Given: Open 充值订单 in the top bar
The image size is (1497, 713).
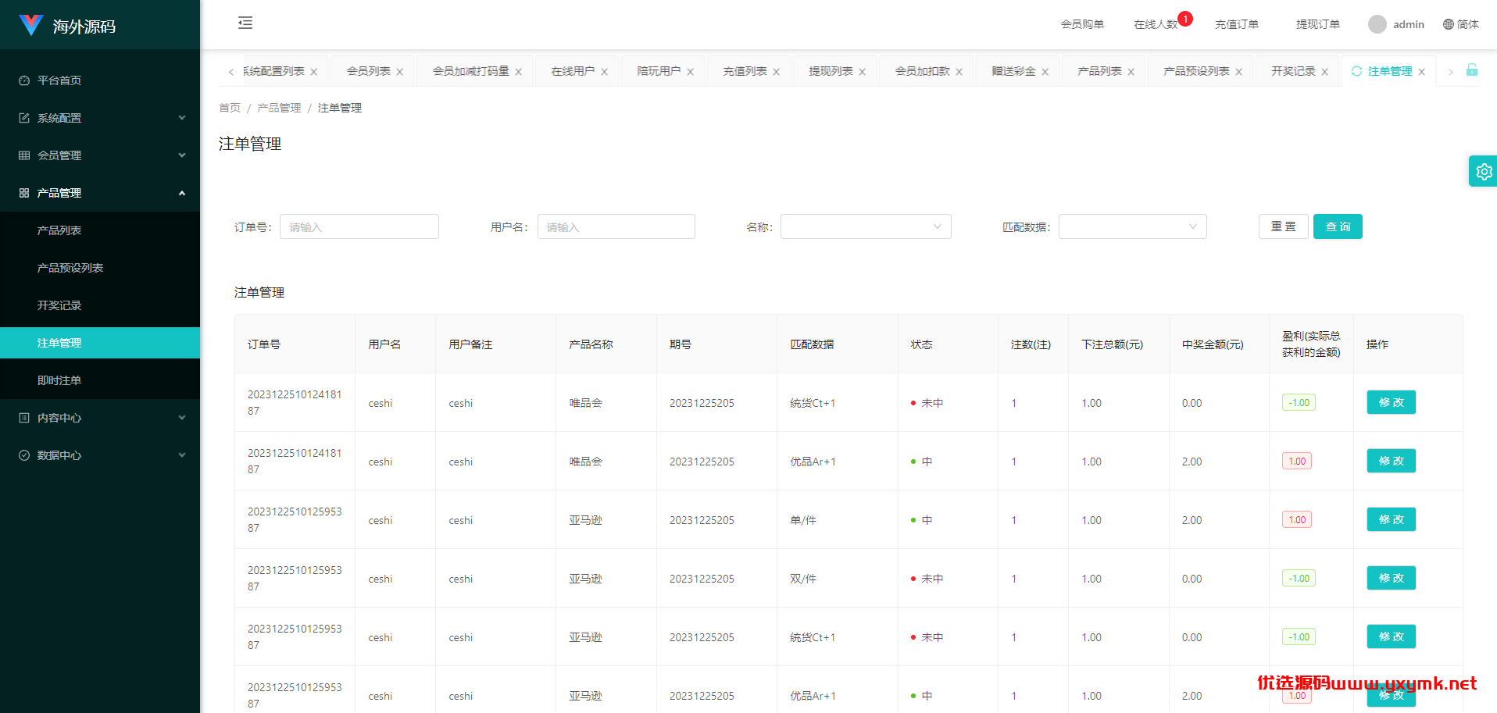Looking at the screenshot, I should point(1237,24).
